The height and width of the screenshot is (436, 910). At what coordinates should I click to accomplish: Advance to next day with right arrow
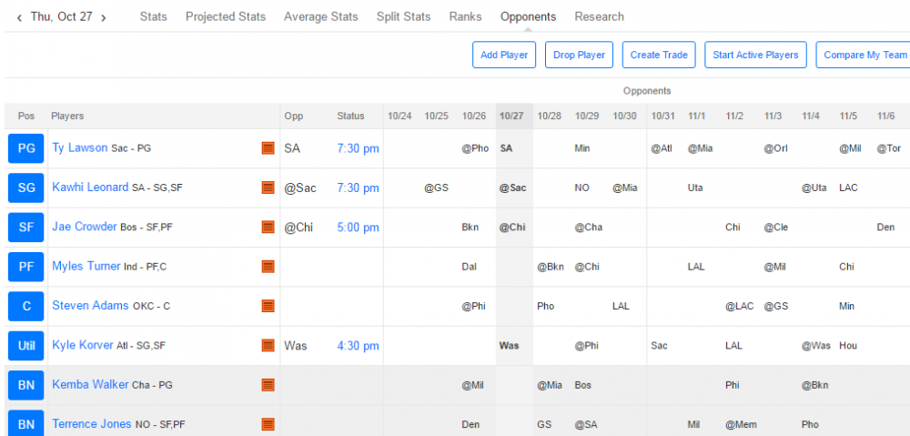tap(103, 17)
